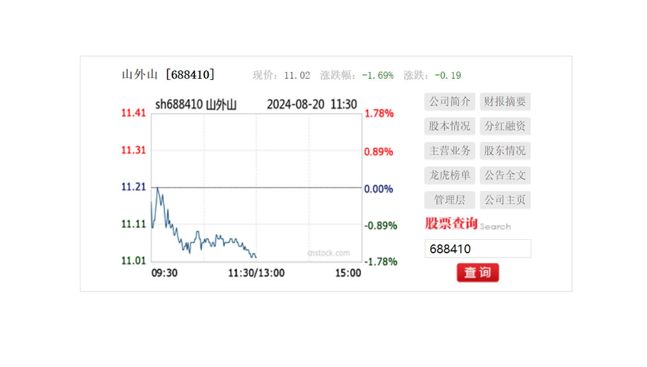Click the 股票查询 Search heading
This screenshot has height=367, width=647.
468,224
